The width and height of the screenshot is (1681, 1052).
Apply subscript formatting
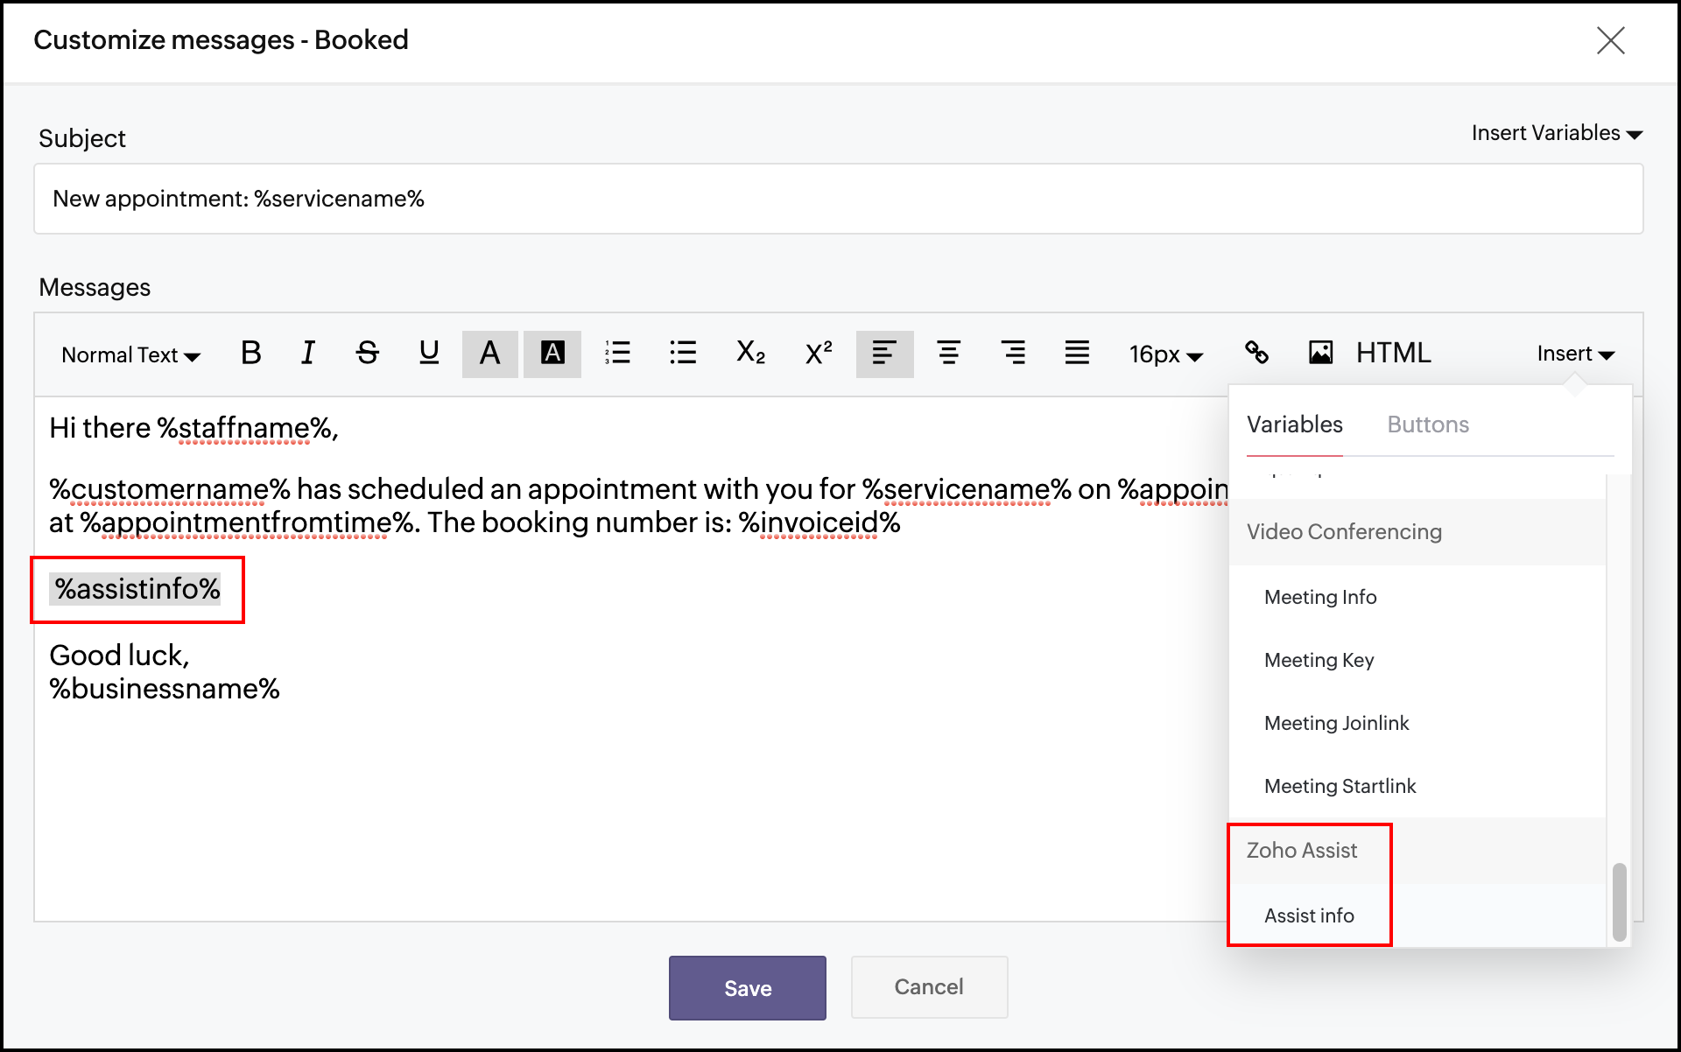point(750,354)
